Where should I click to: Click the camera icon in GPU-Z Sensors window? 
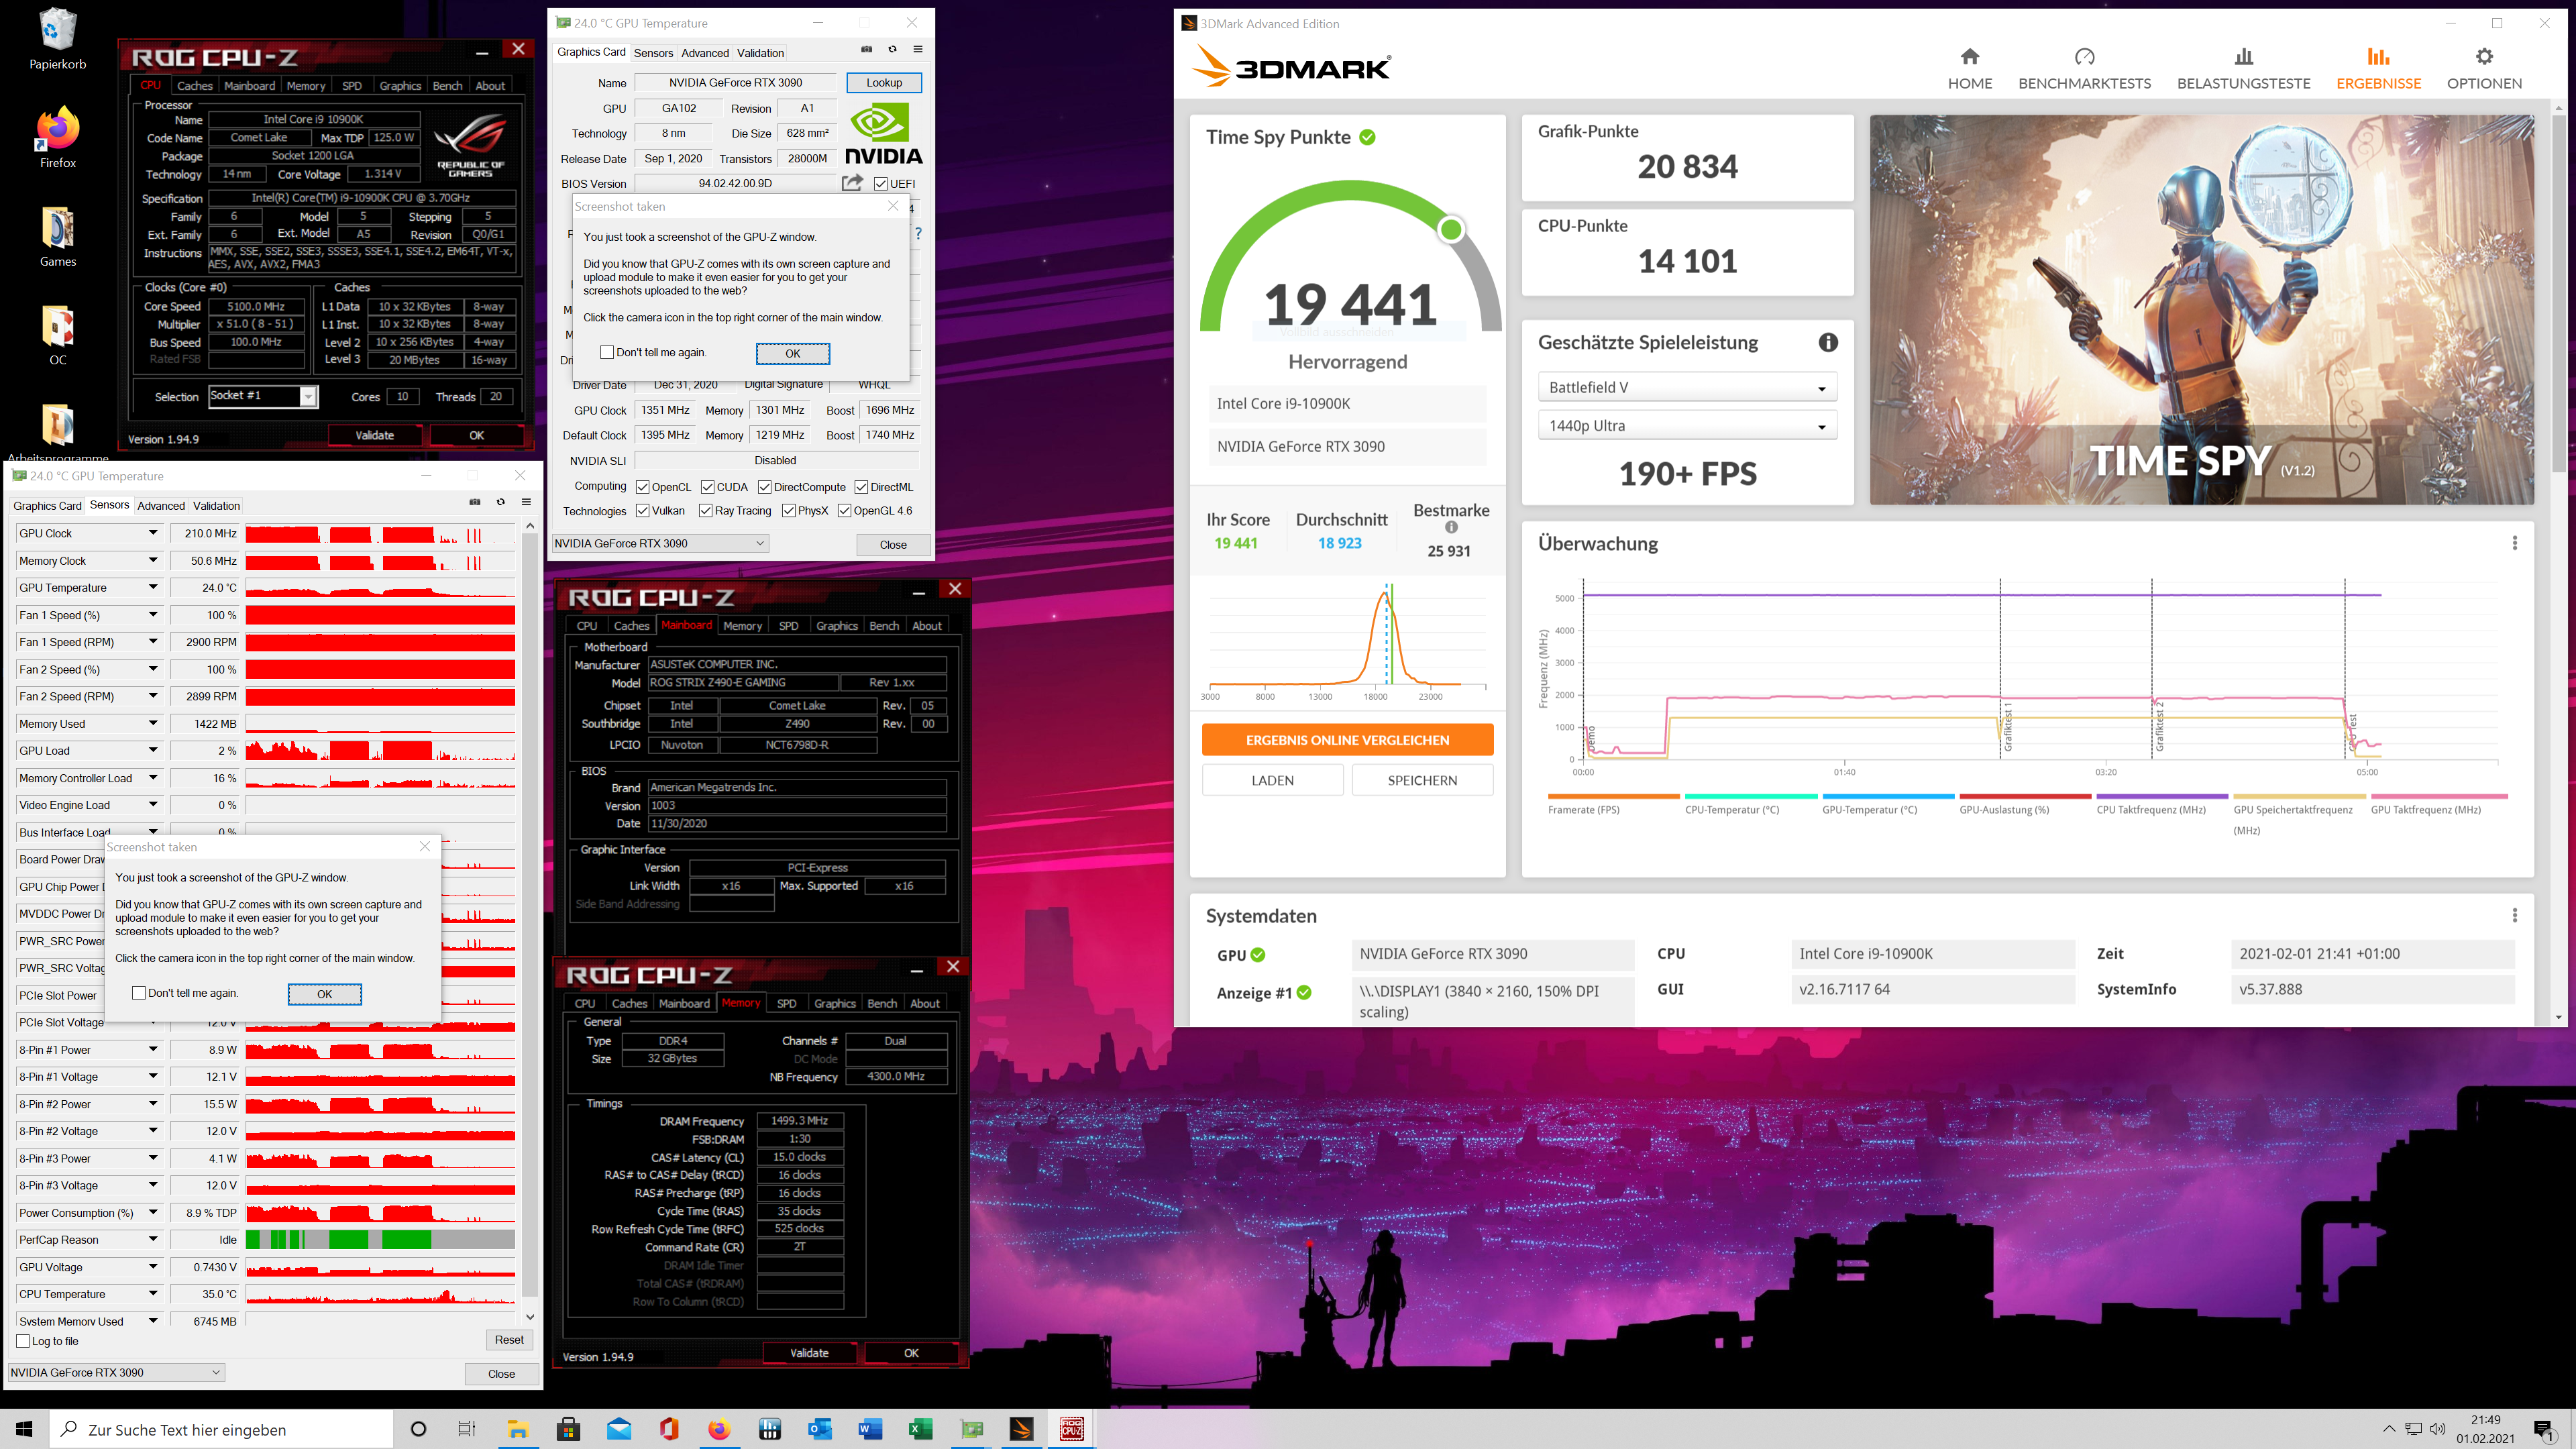[475, 502]
